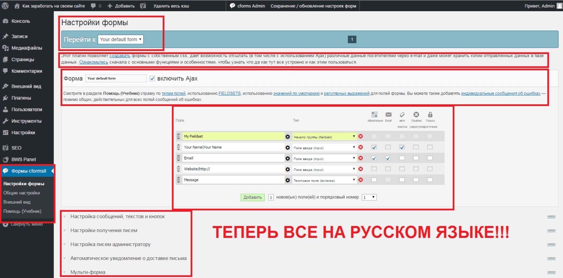
Task: Click the Yoast SEO icon in admin bar
Action: tap(143, 6)
